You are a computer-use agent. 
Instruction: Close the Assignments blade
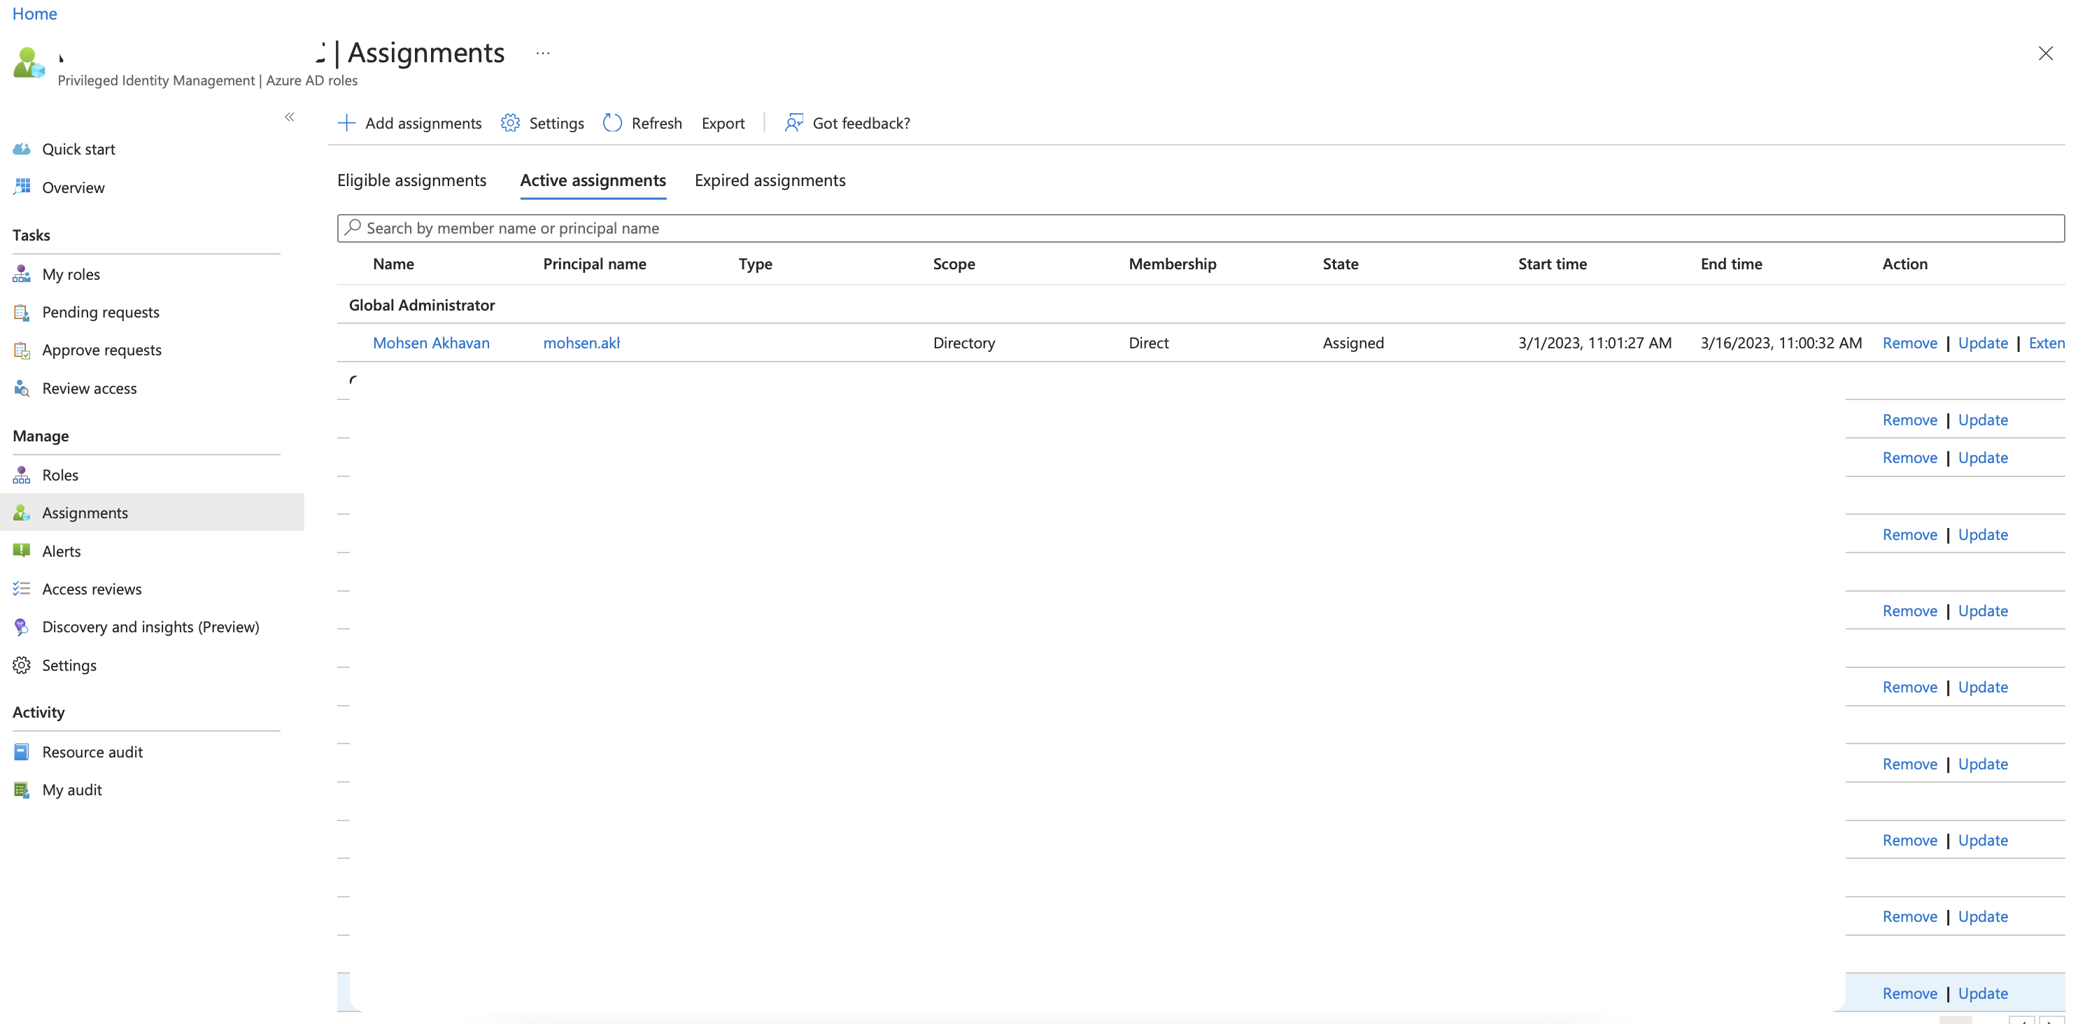2045,53
